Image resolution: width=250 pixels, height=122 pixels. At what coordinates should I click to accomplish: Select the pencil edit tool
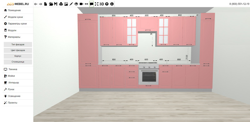tap(71, 4)
